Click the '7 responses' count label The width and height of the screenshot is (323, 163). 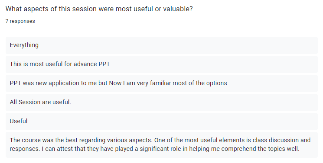(x=20, y=21)
